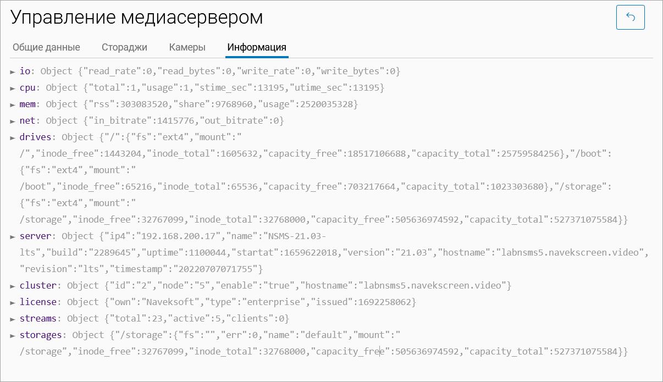The height and width of the screenshot is (382, 663).
Task: Expand the license object triangle
Action: (13, 302)
